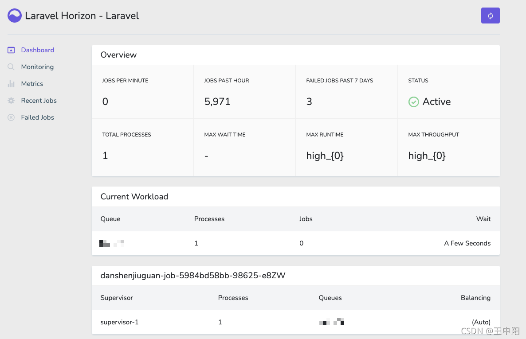The width and height of the screenshot is (526, 339).
Task: Click the Laravel Horizon logo icon
Action: pyautogui.click(x=15, y=16)
